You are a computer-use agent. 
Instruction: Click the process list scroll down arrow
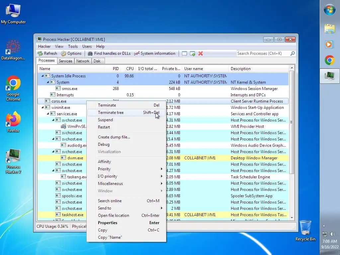[292, 218]
